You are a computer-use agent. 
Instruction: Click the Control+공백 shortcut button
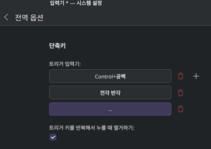(x=110, y=76)
